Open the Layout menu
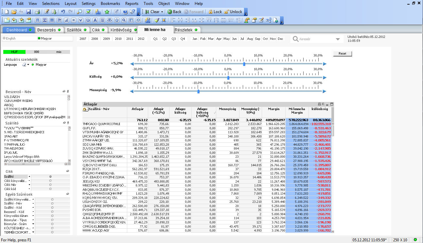The height and width of the screenshot is (243, 423). pos(71,4)
